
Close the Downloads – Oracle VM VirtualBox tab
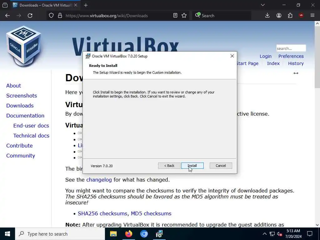point(76,5)
